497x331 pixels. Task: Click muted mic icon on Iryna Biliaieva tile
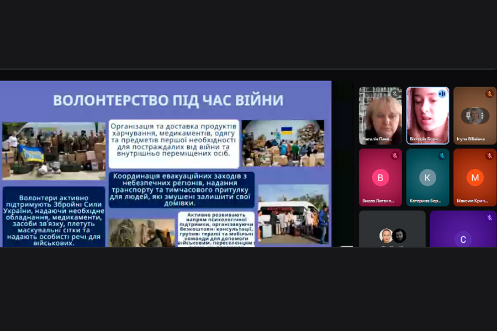(489, 94)
